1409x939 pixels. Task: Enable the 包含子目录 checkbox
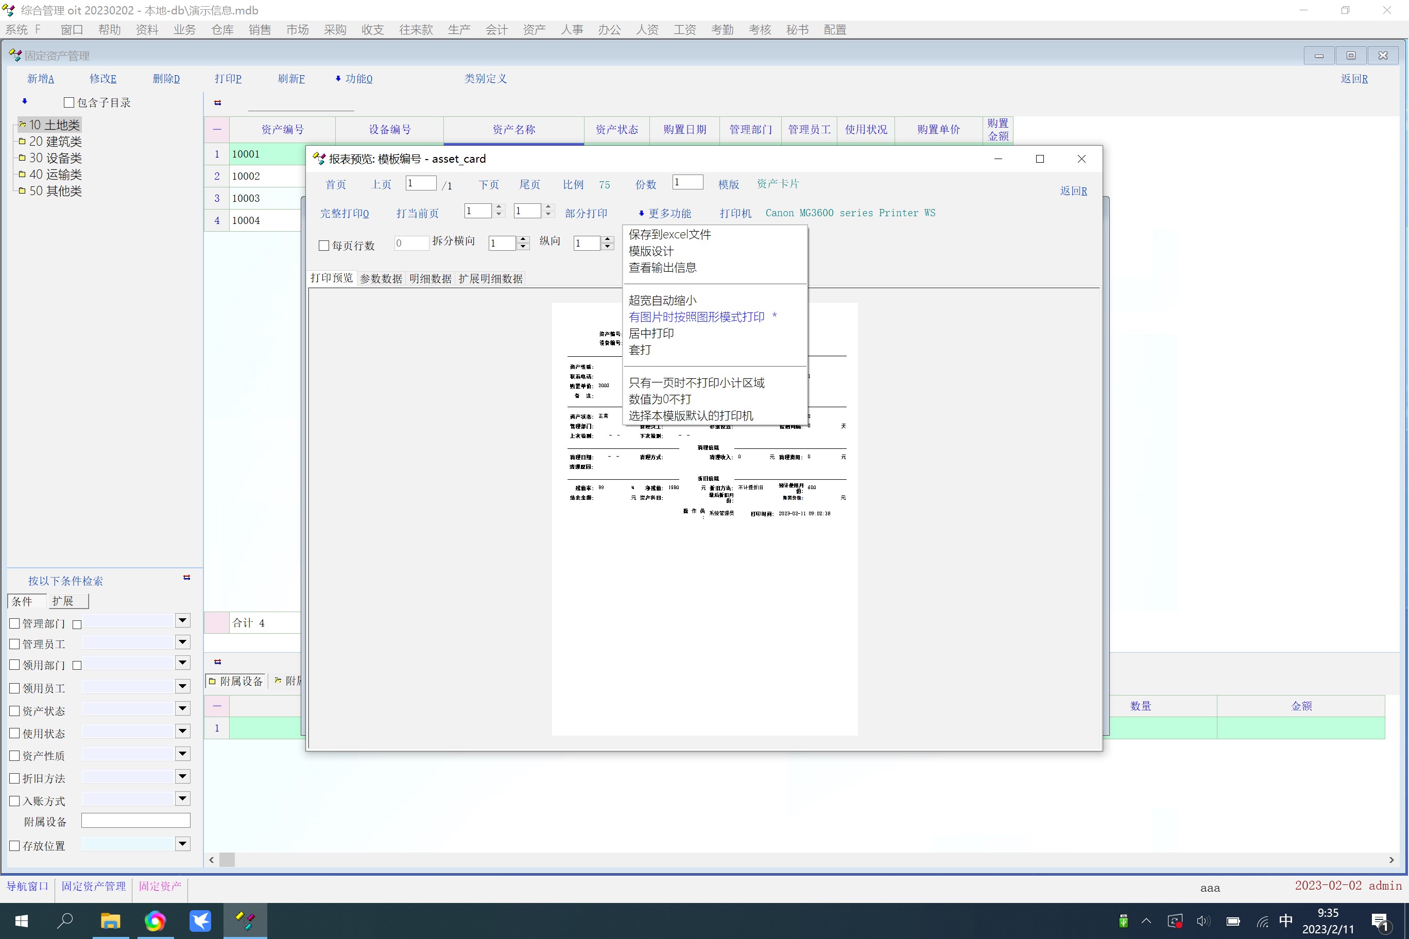pyautogui.click(x=69, y=102)
